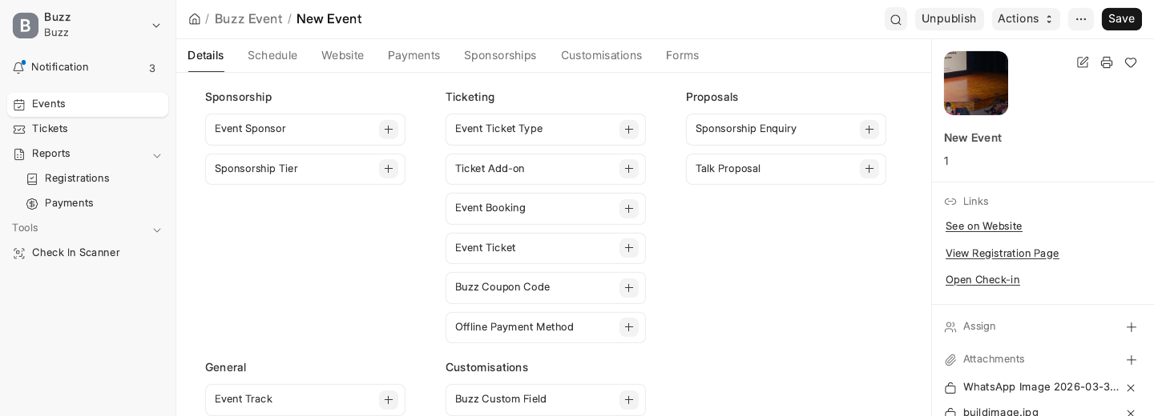Add a new Event Track

tap(389, 400)
